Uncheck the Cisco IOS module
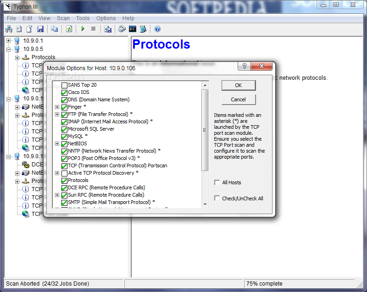 click(64, 93)
